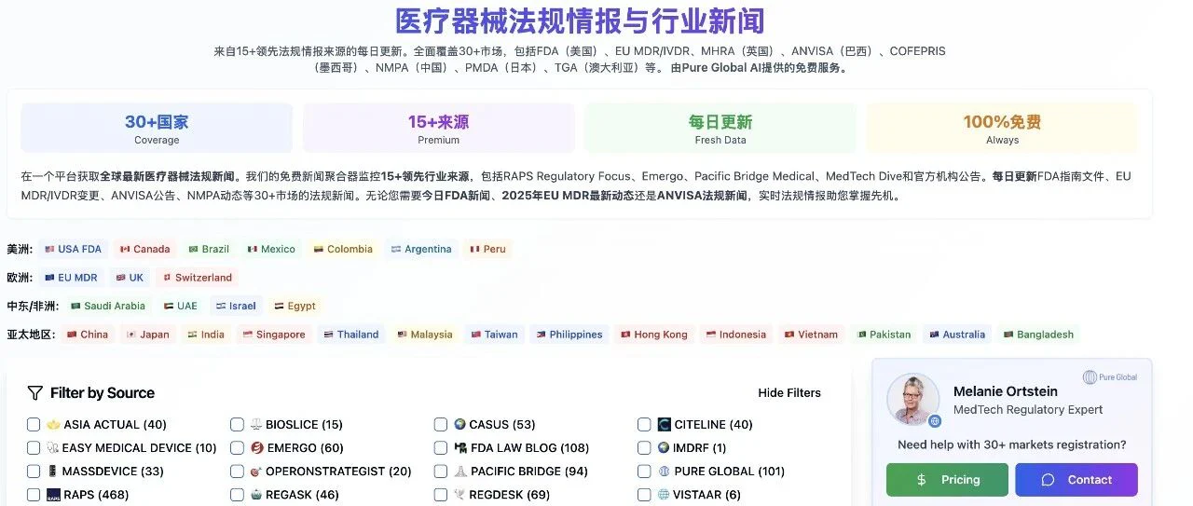Tick the PACIFIC BRIDGE (94) checkbox
1193x506 pixels.
tap(441, 472)
